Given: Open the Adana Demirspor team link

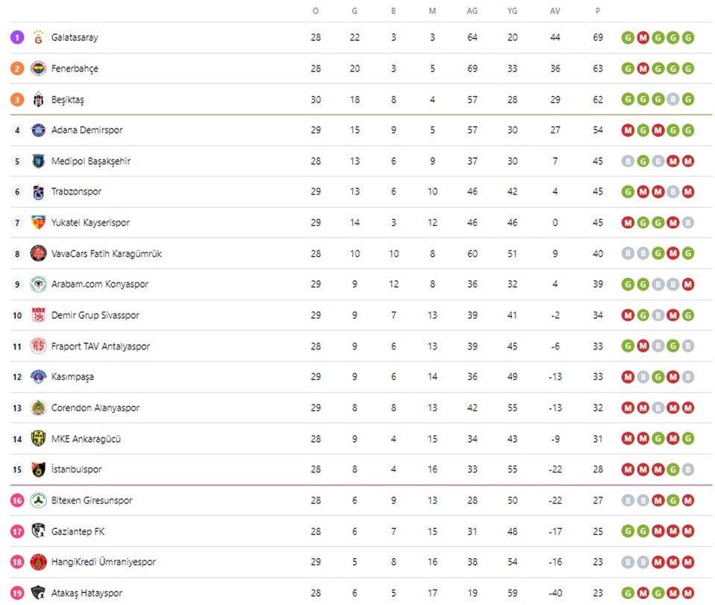Looking at the screenshot, I should click(x=87, y=130).
